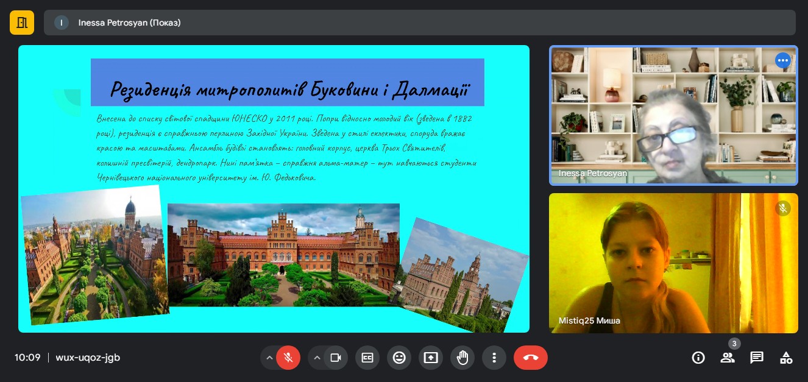This screenshot has width=808, height=382.
Task: Click the yellow door icon top-left
Action: coord(22,23)
